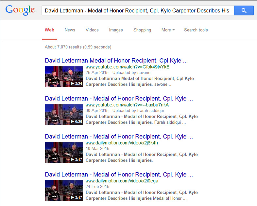Image resolution: width=257 pixels, height=206 pixels.
Task: Click the Google logo
Action: 20,10
